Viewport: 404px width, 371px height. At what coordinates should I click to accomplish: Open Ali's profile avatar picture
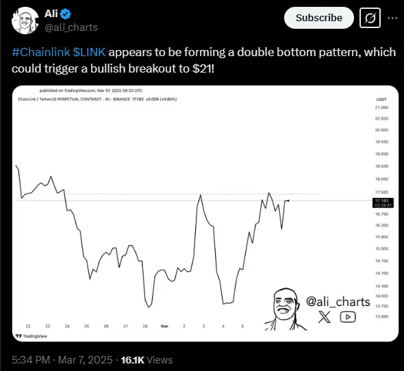pyautogui.click(x=25, y=21)
